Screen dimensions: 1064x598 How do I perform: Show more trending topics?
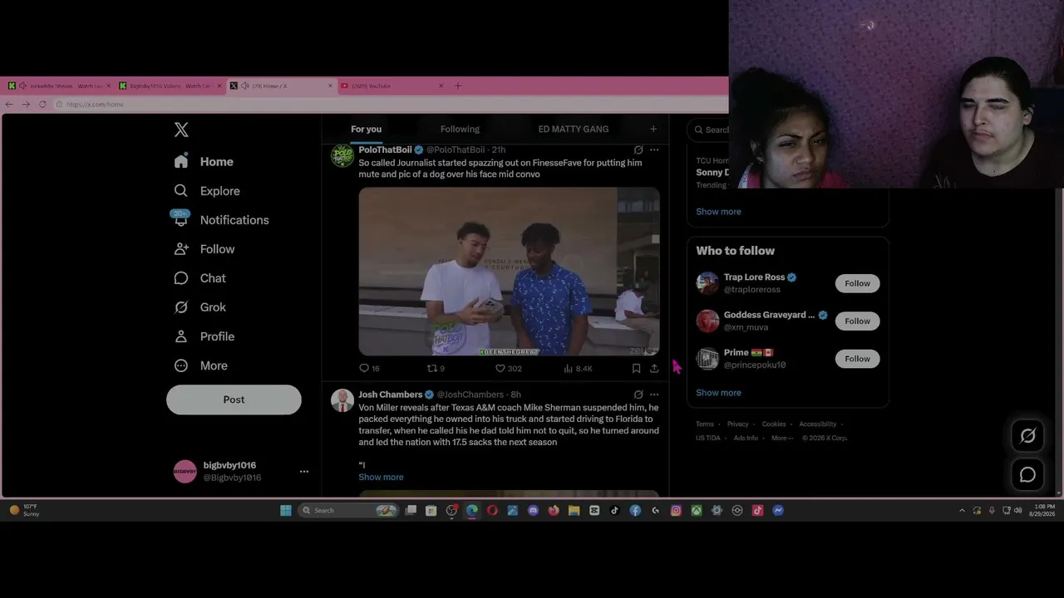[718, 212]
